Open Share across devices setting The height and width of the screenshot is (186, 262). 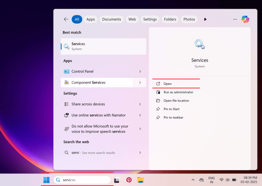(x=88, y=104)
